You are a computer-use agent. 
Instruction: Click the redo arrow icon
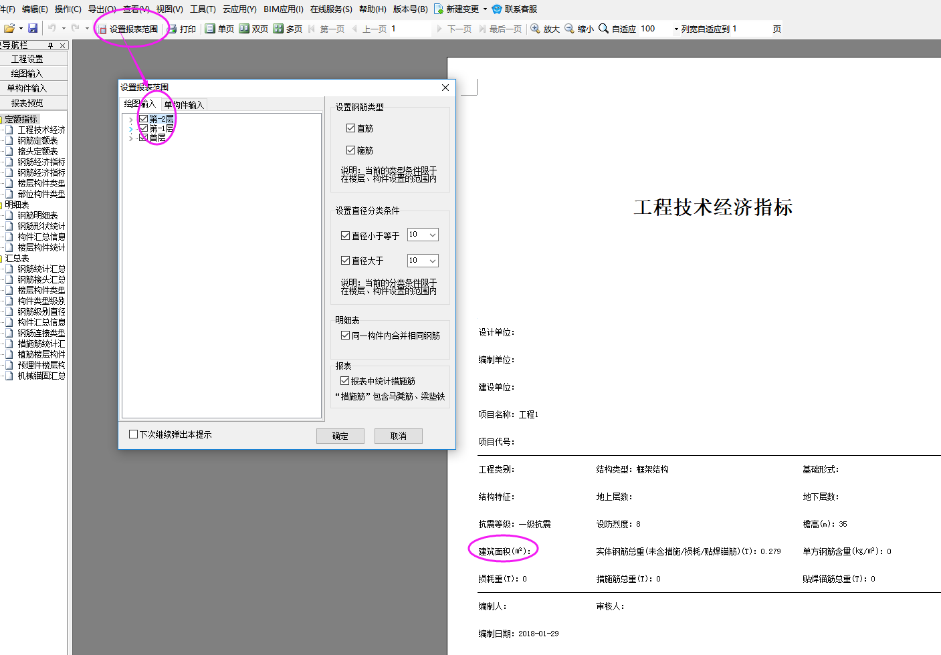(x=76, y=28)
